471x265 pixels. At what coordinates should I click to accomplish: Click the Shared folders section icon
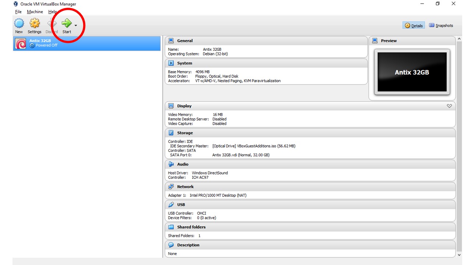click(x=171, y=227)
